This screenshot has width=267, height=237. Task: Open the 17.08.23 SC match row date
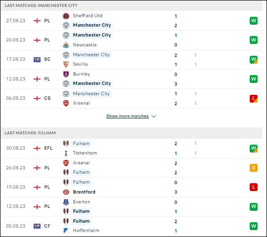[16, 59]
